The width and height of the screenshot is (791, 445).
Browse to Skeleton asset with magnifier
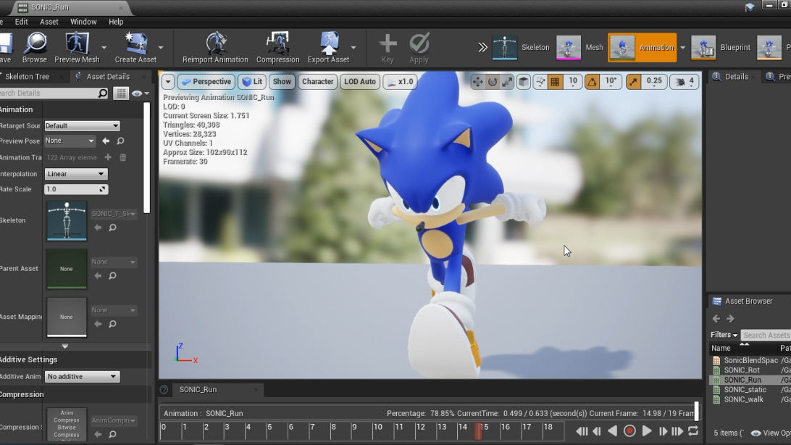click(x=112, y=228)
